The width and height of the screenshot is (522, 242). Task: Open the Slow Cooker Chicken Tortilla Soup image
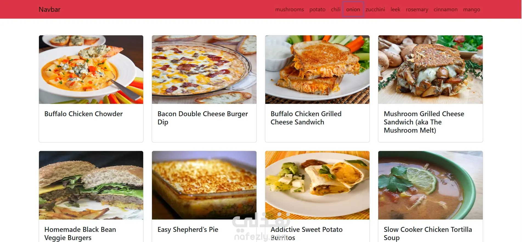pyautogui.click(x=430, y=185)
